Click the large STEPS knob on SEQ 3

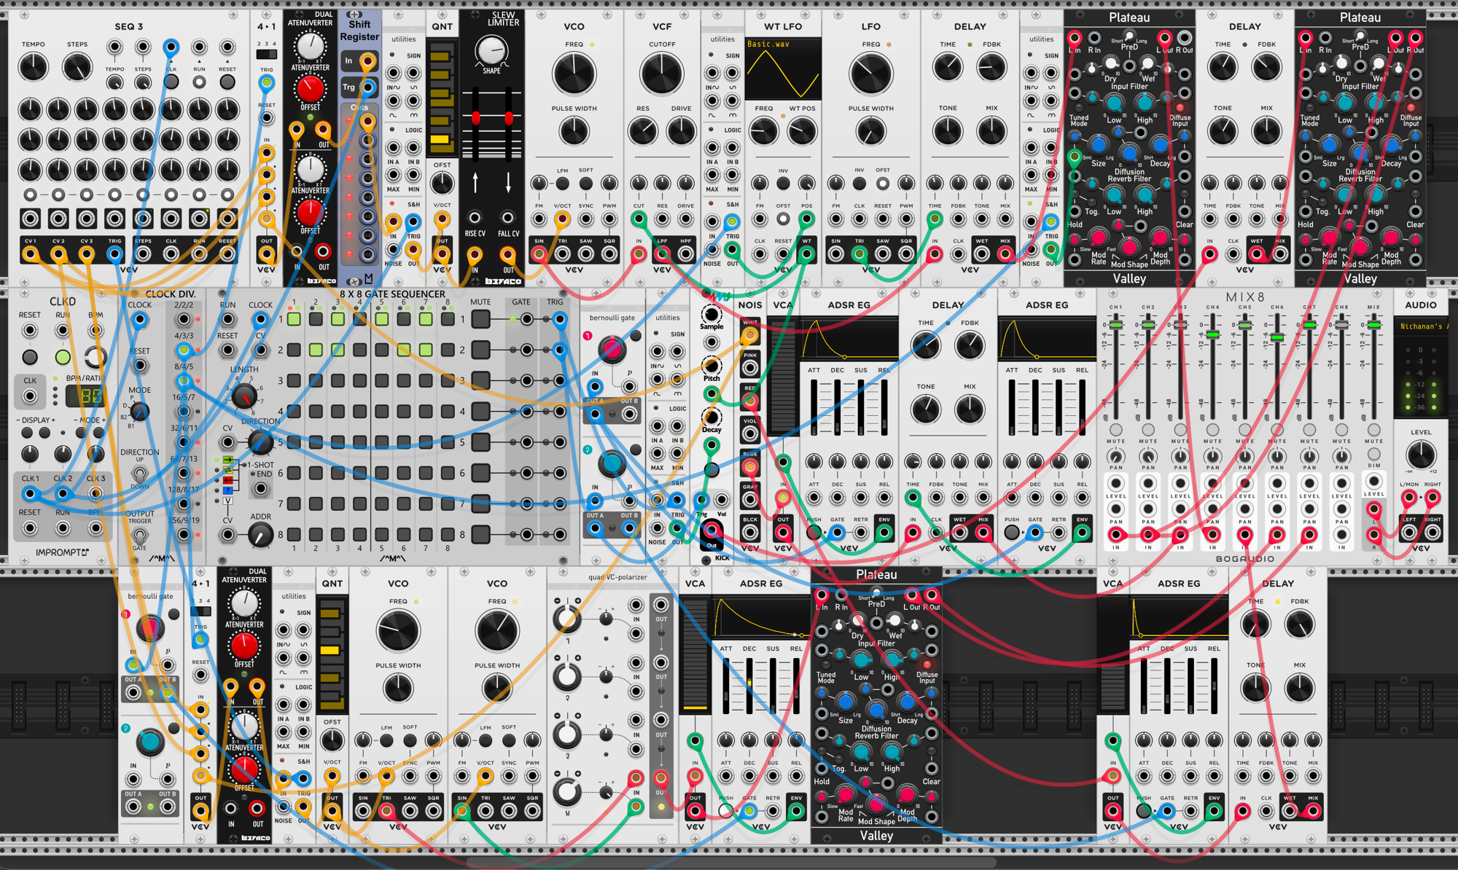pos(77,68)
